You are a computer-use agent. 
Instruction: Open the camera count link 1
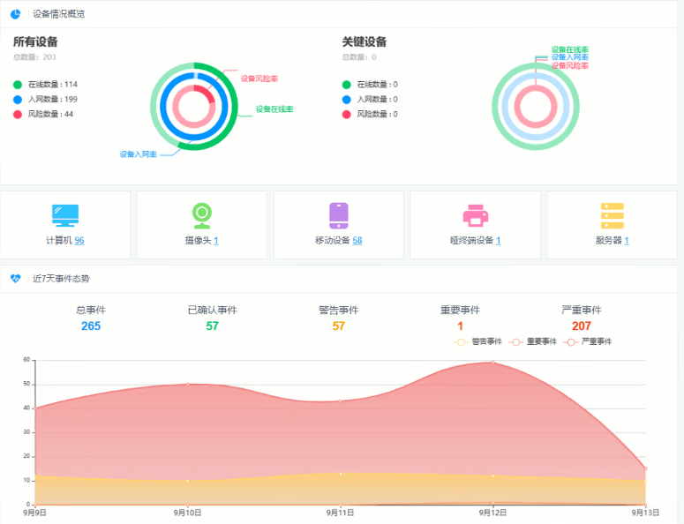click(216, 240)
